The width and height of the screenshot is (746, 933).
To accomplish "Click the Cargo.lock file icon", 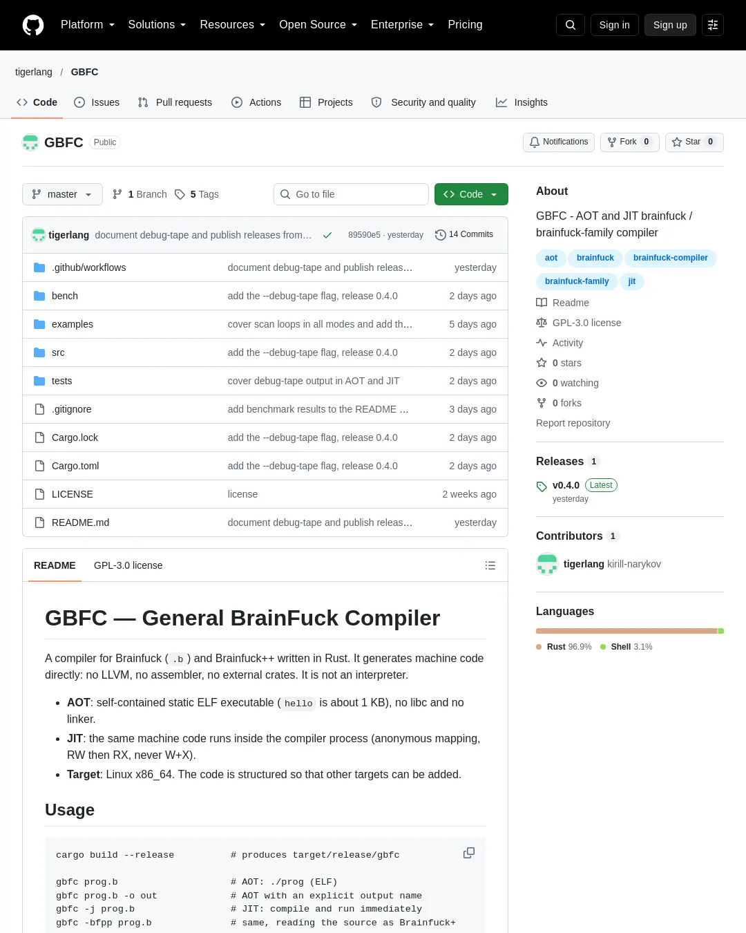I will coord(39,437).
